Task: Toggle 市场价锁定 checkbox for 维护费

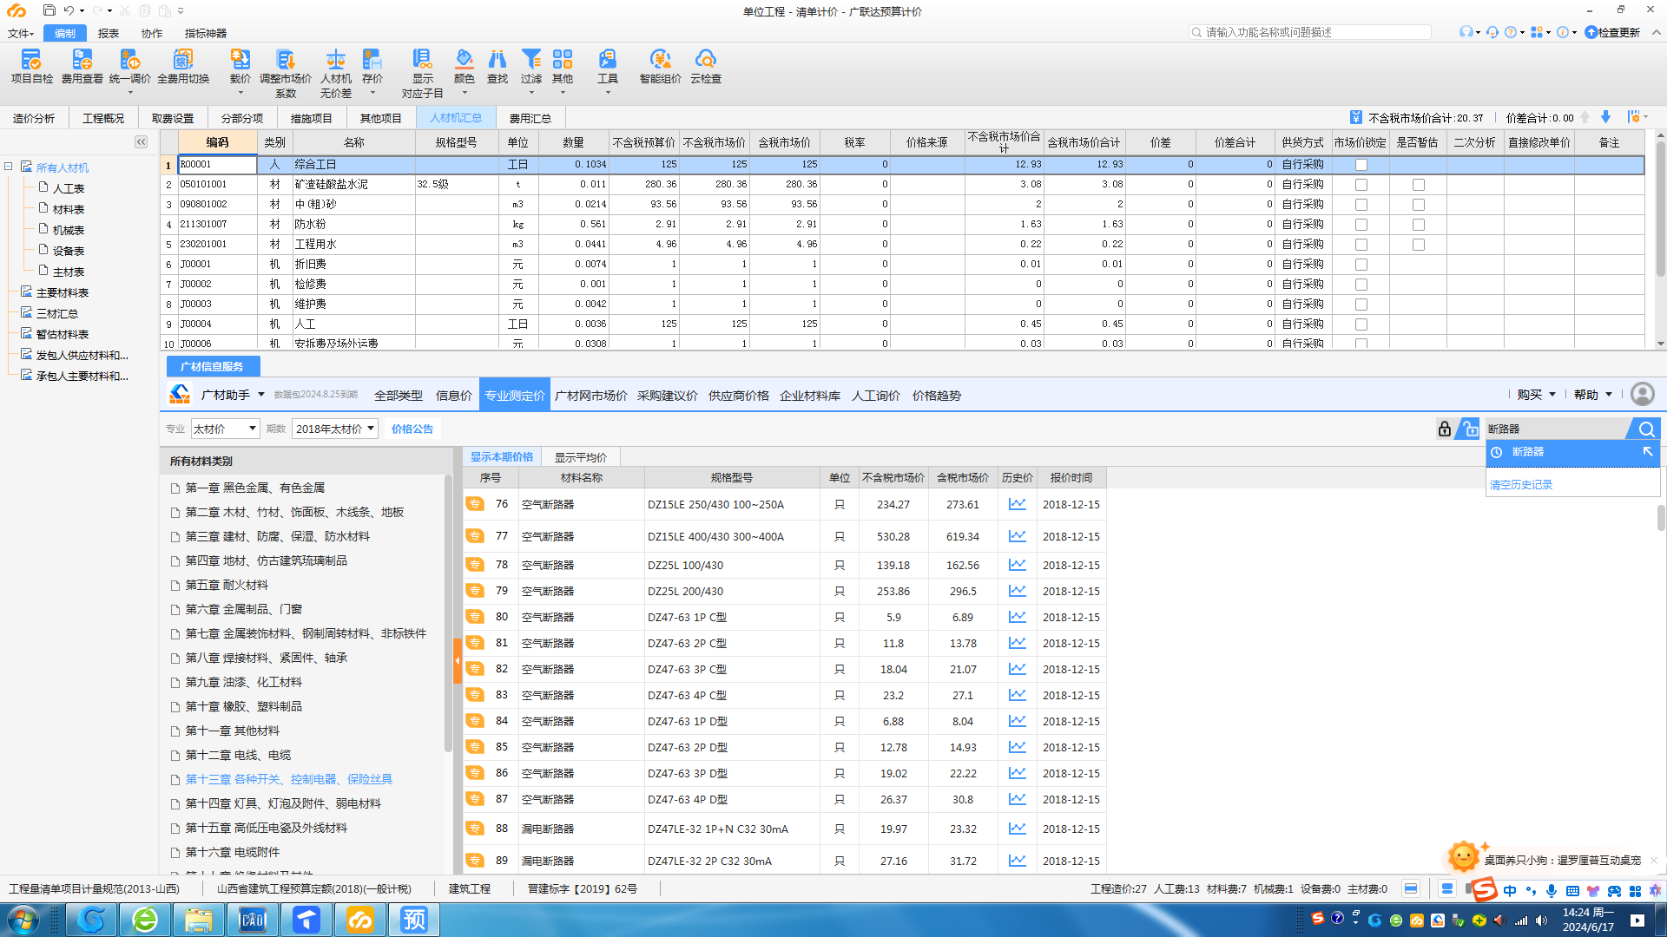Action: tap(1361, 305)
